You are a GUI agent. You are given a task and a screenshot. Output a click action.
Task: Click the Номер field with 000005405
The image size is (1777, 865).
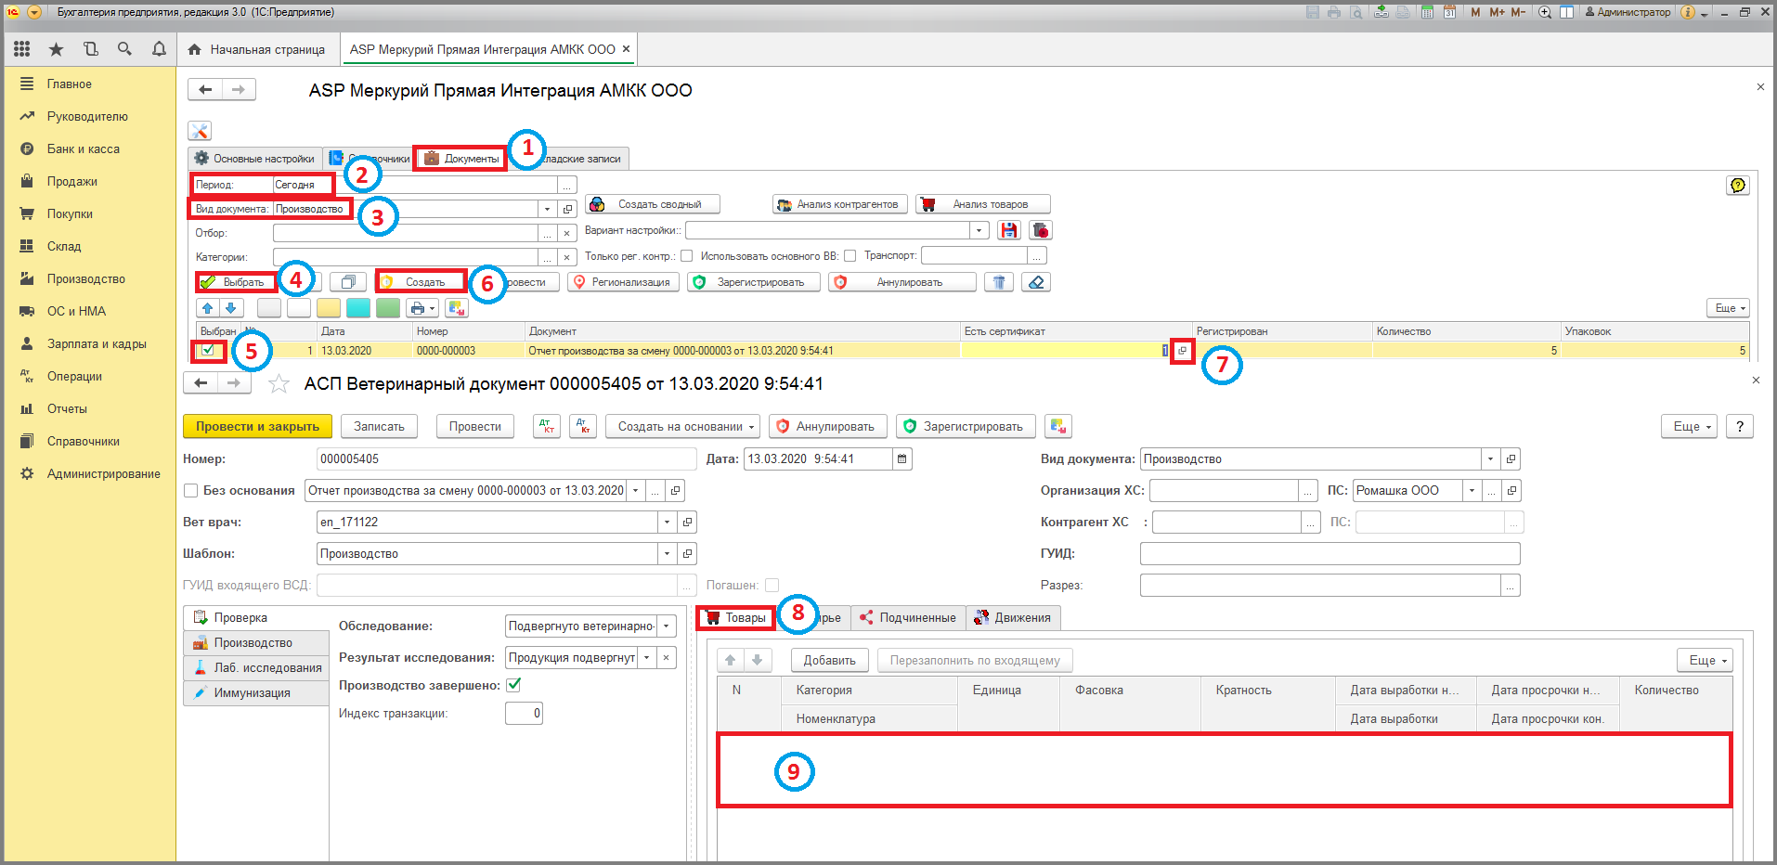pos(506,458)
